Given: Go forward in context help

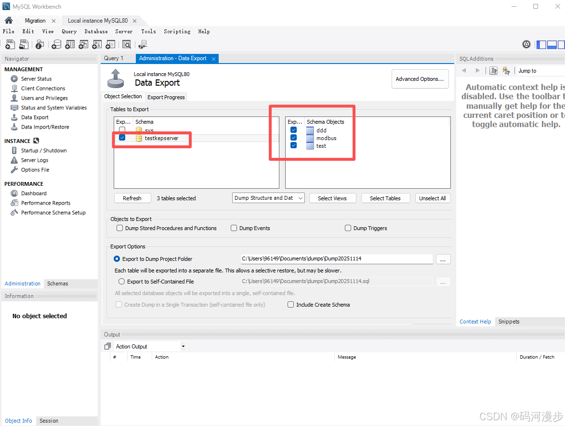Looking at the screenshot, I should 477,71.
